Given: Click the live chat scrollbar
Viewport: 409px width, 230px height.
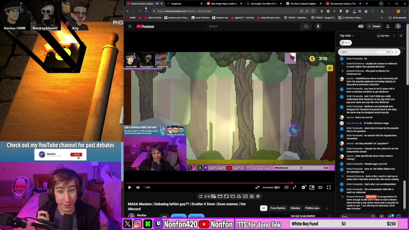Looking at the screenshot, I should coord(405,195).
